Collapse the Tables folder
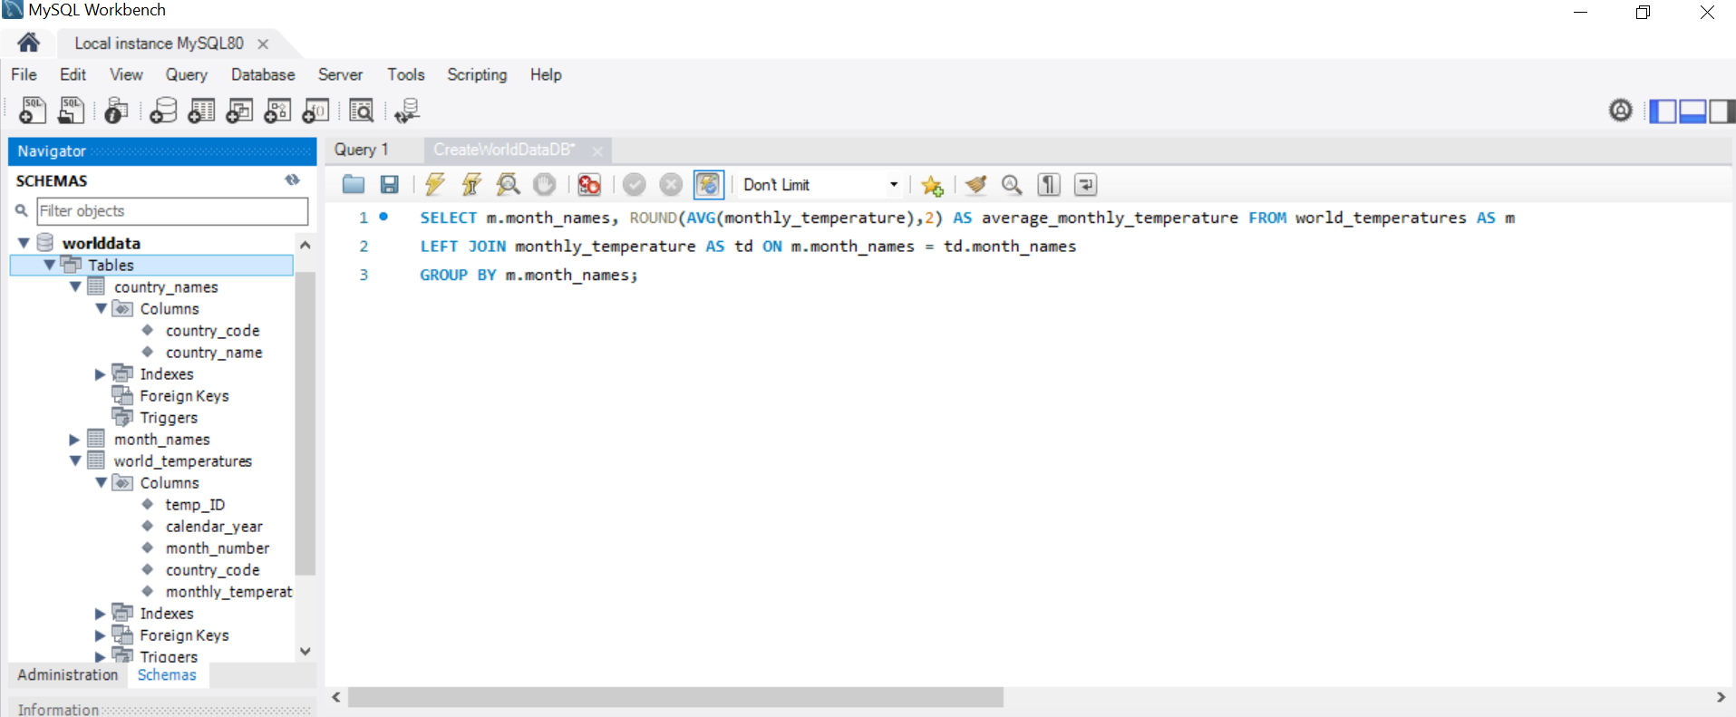 49,265
